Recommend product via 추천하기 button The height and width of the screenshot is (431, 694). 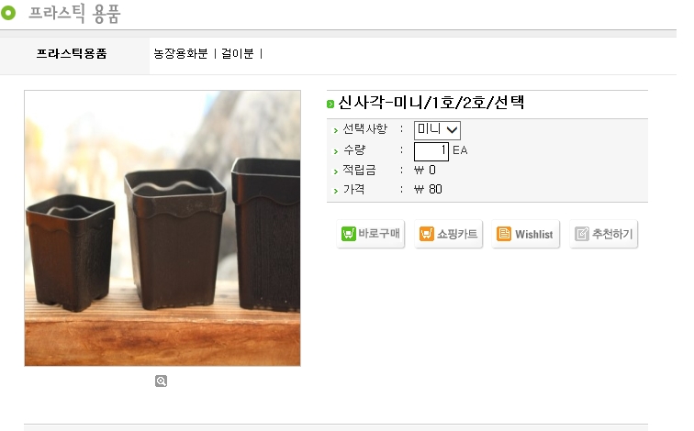(604, 234)
